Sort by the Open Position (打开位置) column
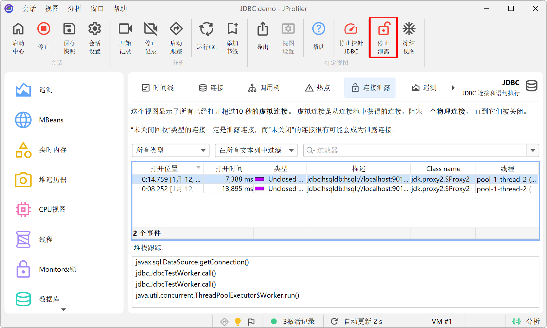This screenshot has height=328, width=547. pyautogui.click(x=168, y=168)
